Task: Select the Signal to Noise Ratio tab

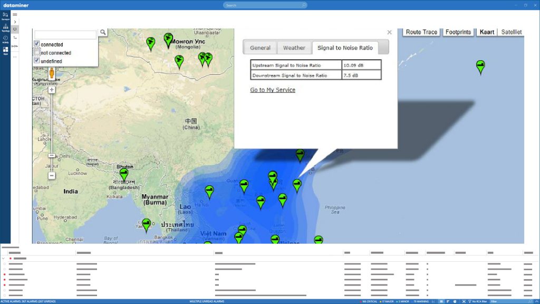Action: click(x=345, y=48)
